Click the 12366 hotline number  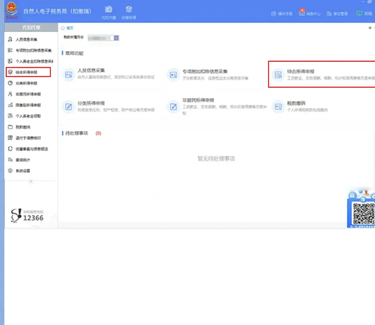(x=33, y=218)
